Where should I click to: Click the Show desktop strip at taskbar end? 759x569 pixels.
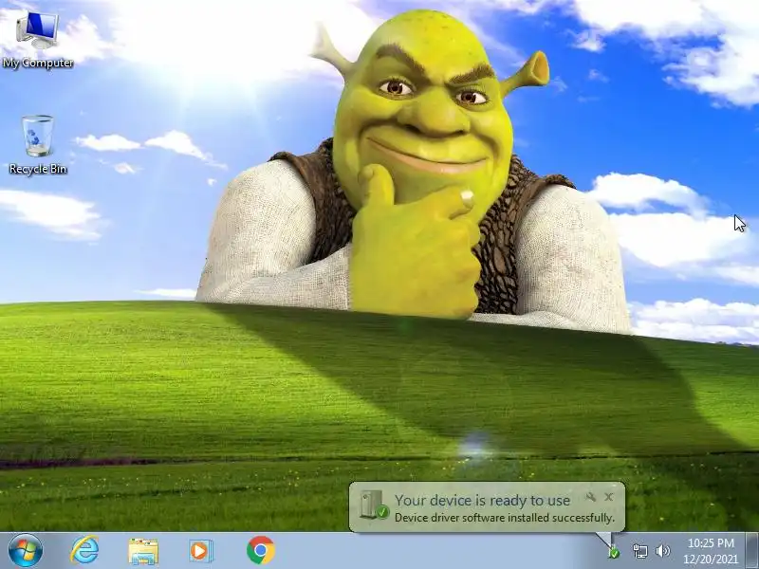pyautogui.click(x=752, y=551)
